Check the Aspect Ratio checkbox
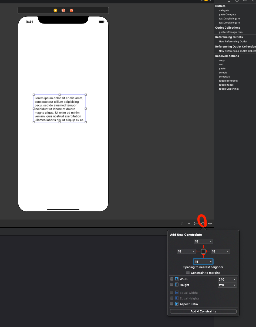This screenshot has height=327, width=256. (x=172, y=304)
